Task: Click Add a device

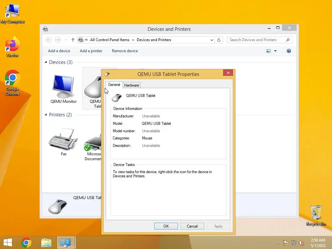Action: [59, 51]
